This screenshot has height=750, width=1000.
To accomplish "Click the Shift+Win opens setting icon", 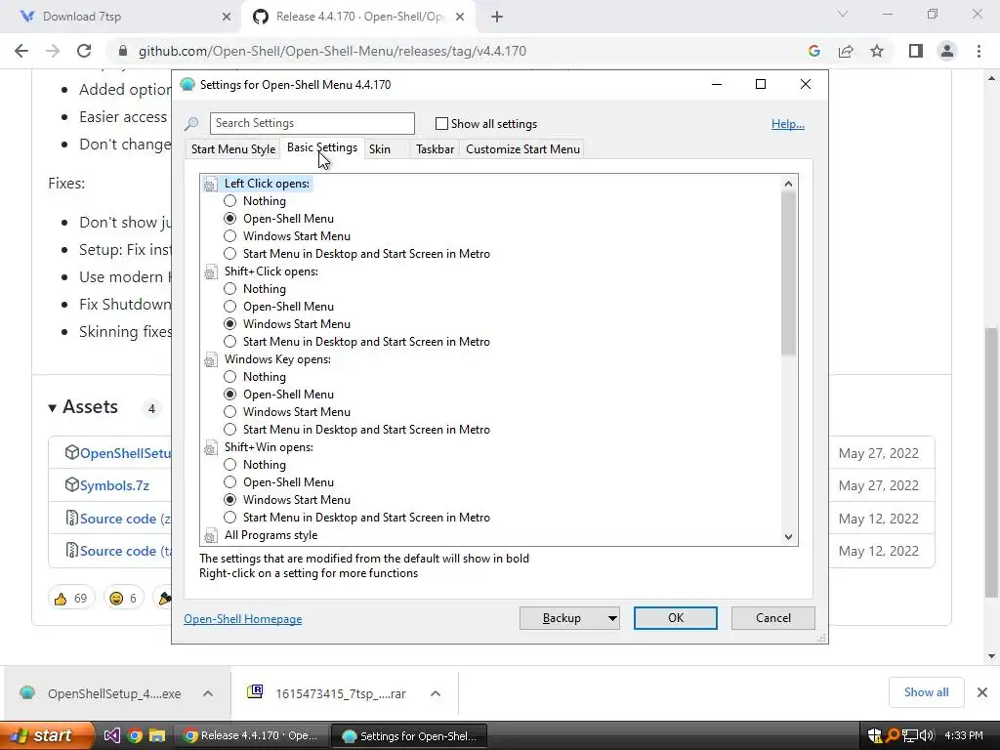I will click(x=210, y=448).
